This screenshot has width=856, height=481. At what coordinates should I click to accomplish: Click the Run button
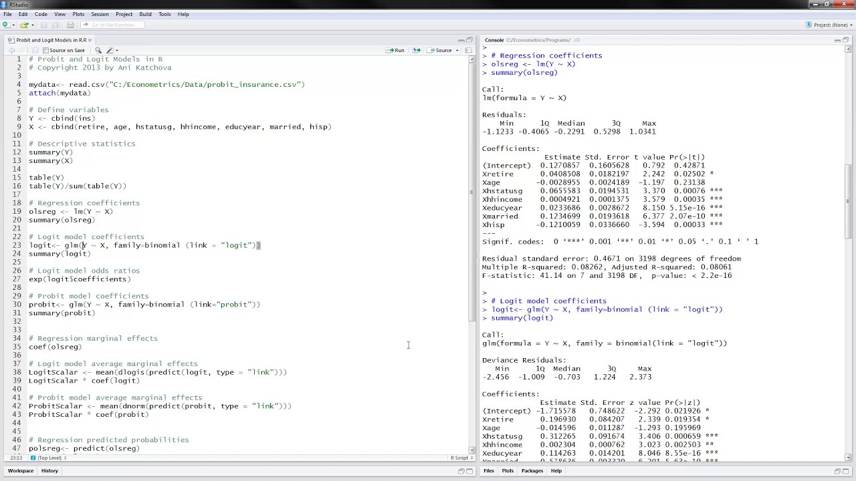pos(395,50)
